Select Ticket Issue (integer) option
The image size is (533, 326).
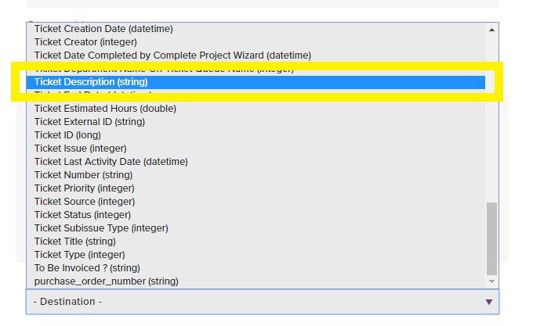(80, 149)
